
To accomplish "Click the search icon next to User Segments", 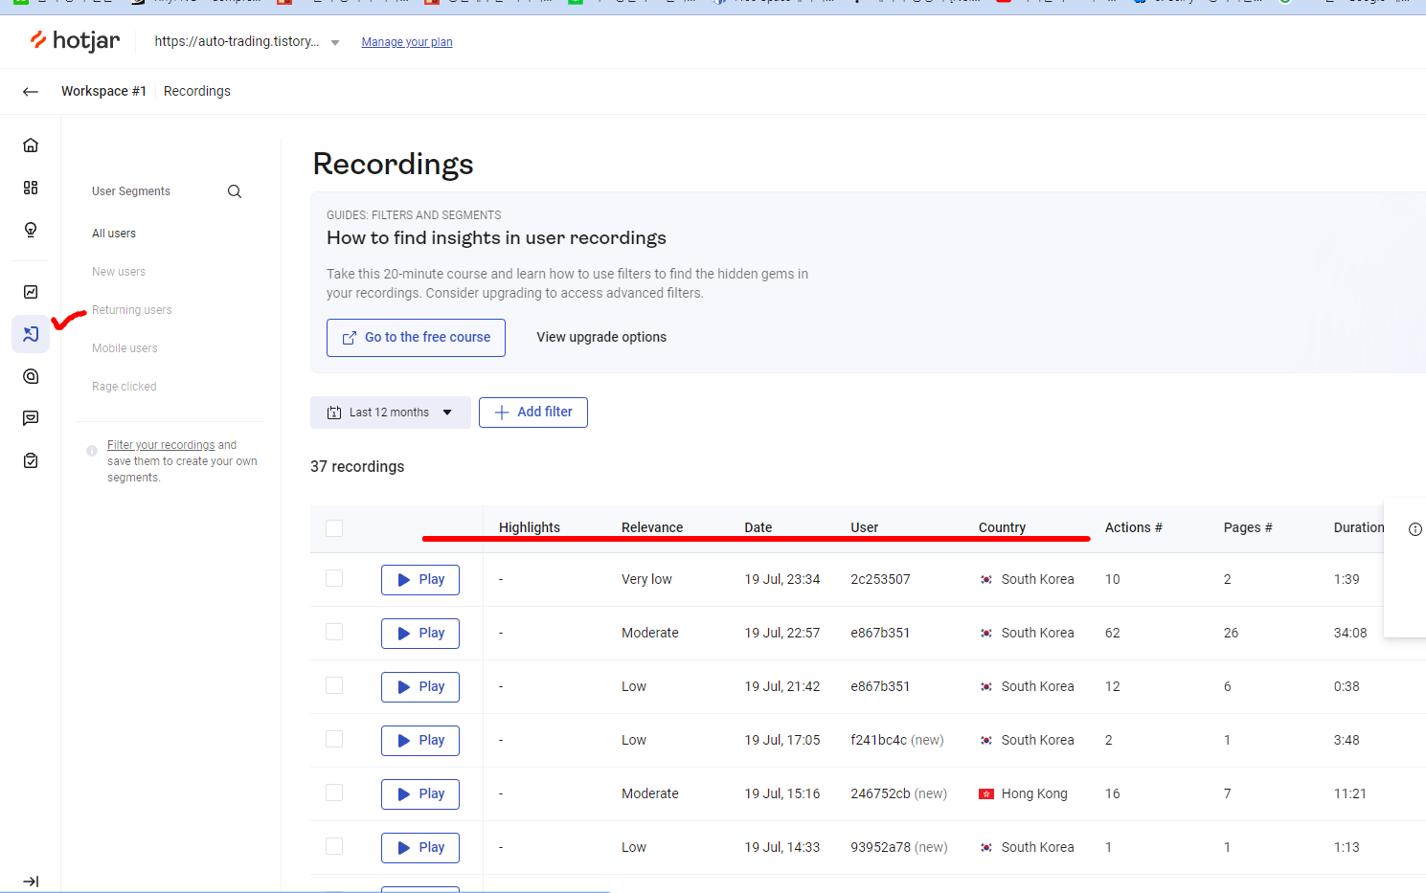I will click(235, 191).
